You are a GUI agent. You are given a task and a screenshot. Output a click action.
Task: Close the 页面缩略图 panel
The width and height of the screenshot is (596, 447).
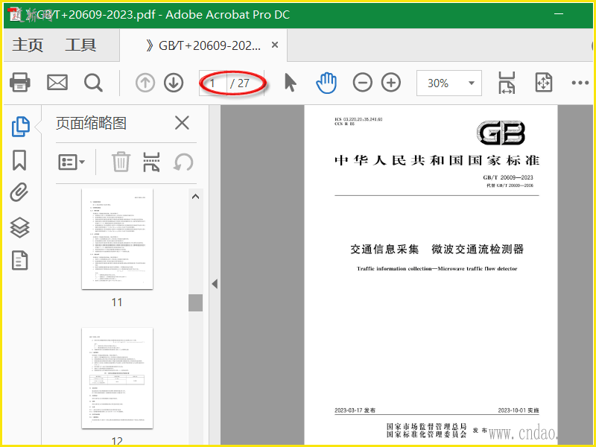click(x=182, y=123)
